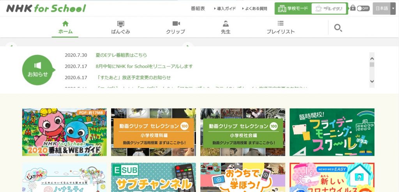Open the 2020 番組&WEBガイド banner

click(x=64, y=132)
